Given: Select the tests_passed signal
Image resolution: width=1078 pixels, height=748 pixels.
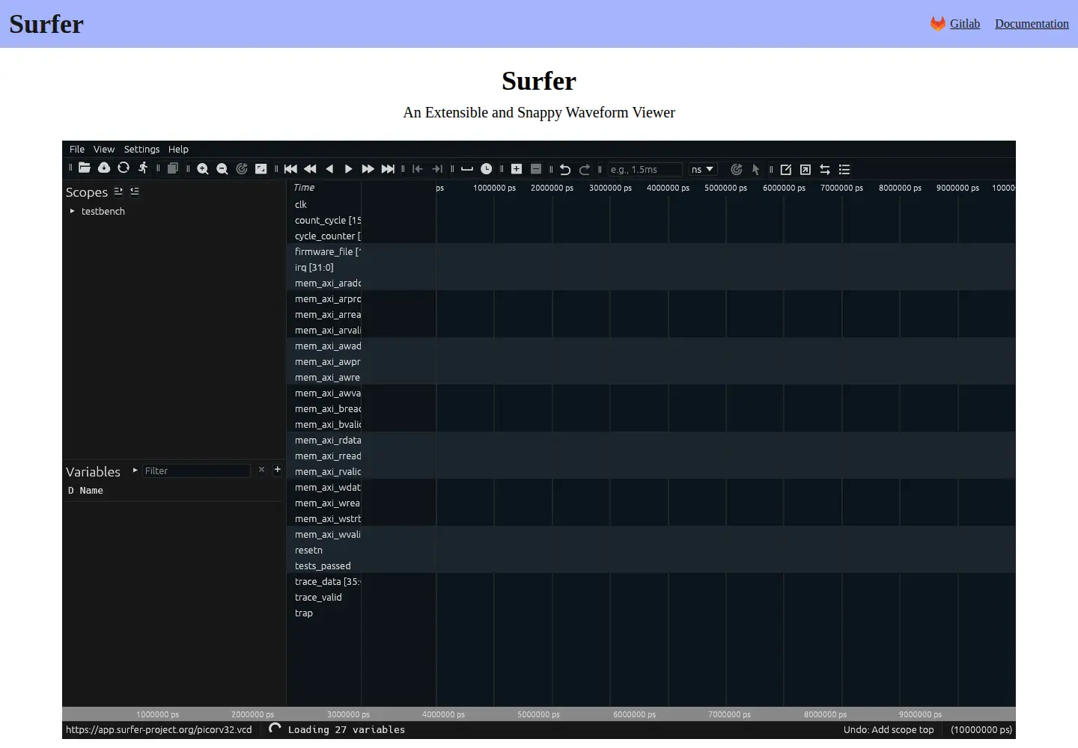Looking at the screenshot, I should (323, 566).
